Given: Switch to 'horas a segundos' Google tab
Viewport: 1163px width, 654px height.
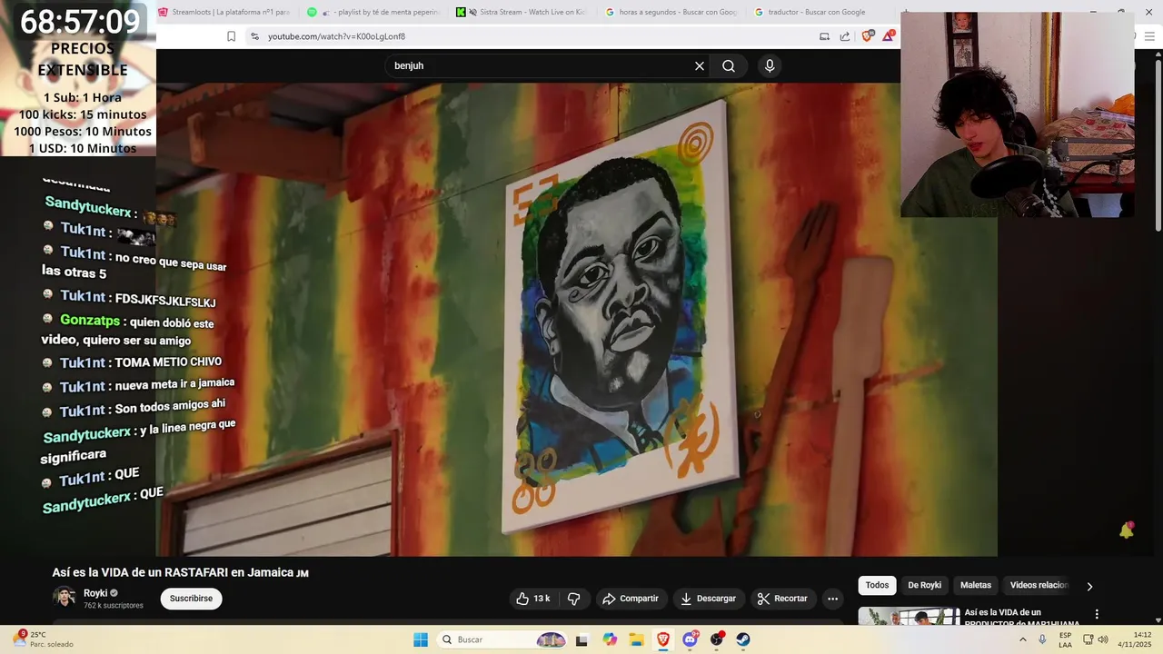Looking at the screenshot, I should pos(671,12).
